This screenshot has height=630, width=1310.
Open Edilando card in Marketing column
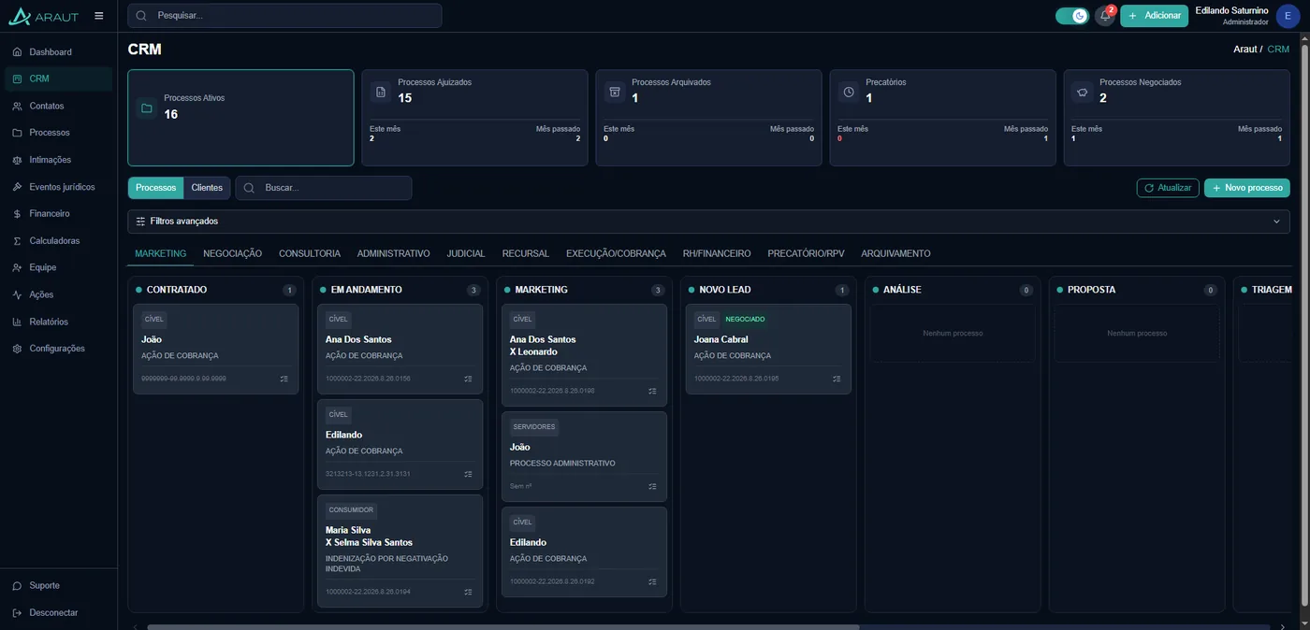tap(584, 551)
